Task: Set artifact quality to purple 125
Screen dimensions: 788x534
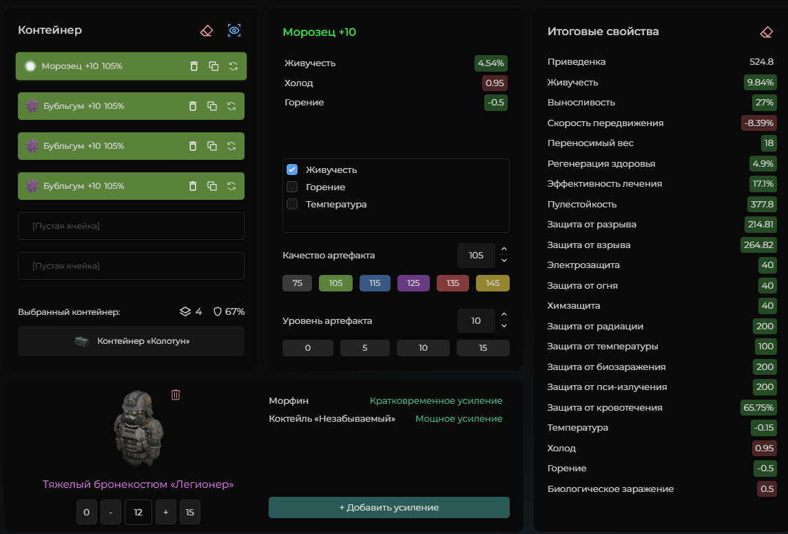Action: pyautogui.click(x=413, y=283)
